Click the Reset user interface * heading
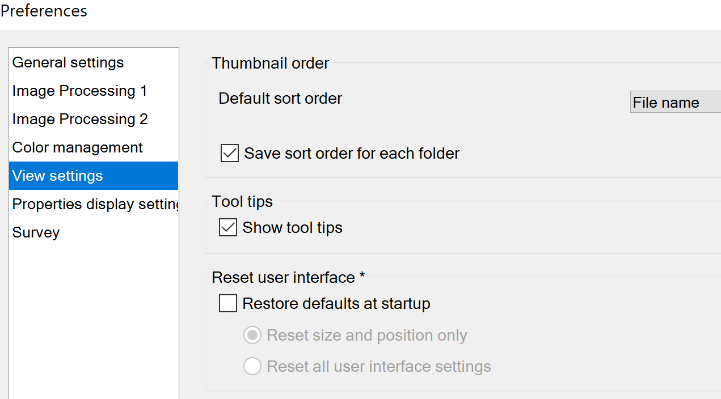721x399 pixels. coord(288,278)
